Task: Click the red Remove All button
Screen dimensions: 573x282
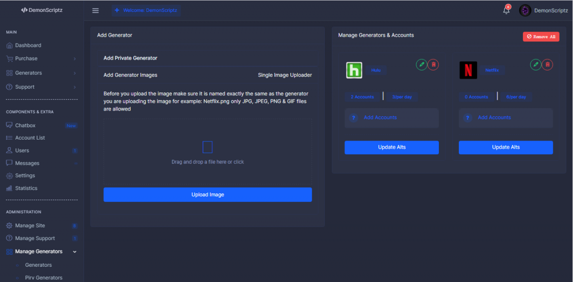Action: (x=541, y=37)
